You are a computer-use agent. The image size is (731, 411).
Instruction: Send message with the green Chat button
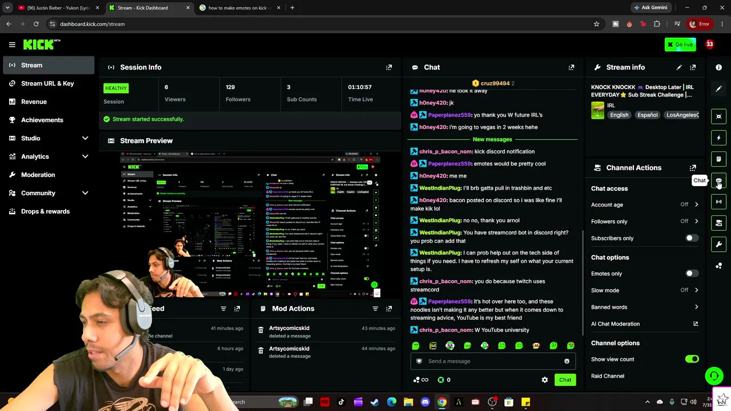565,380
